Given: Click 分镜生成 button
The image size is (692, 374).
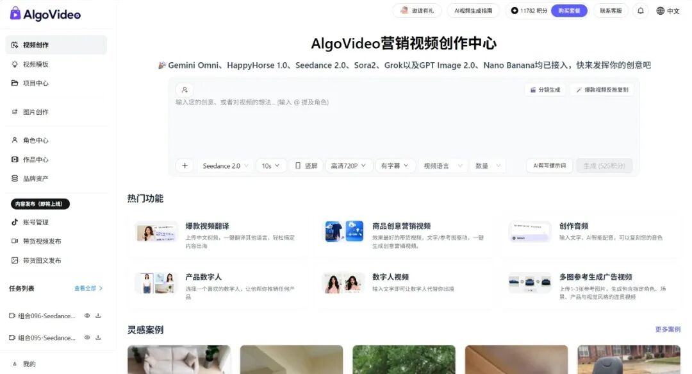Looking at the screenshot, I should [545, 90].
